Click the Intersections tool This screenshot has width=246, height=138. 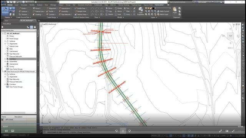(65, 8)
